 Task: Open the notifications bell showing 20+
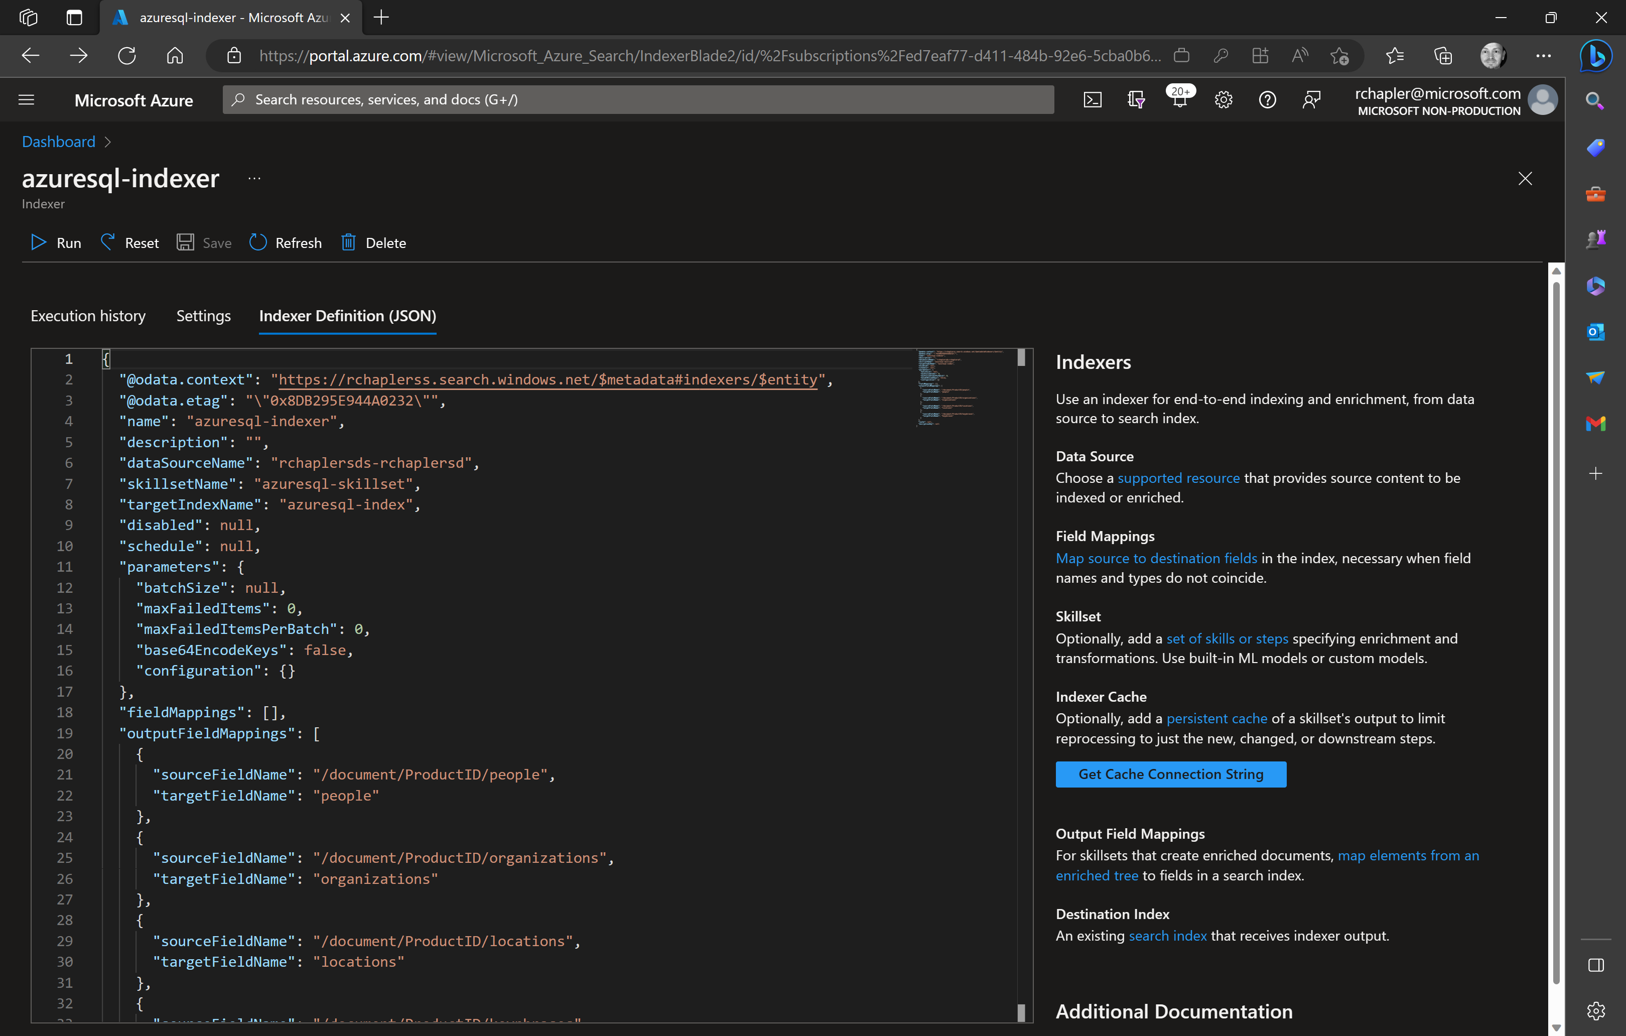(x=1179, y=99)
